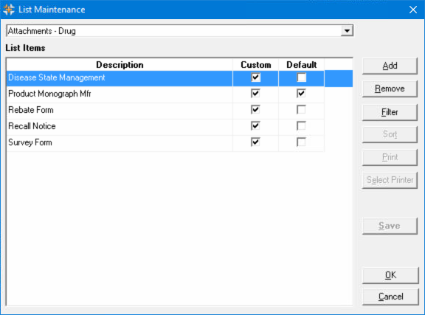Select the Rebate Form list item

[x=31, y=110]
